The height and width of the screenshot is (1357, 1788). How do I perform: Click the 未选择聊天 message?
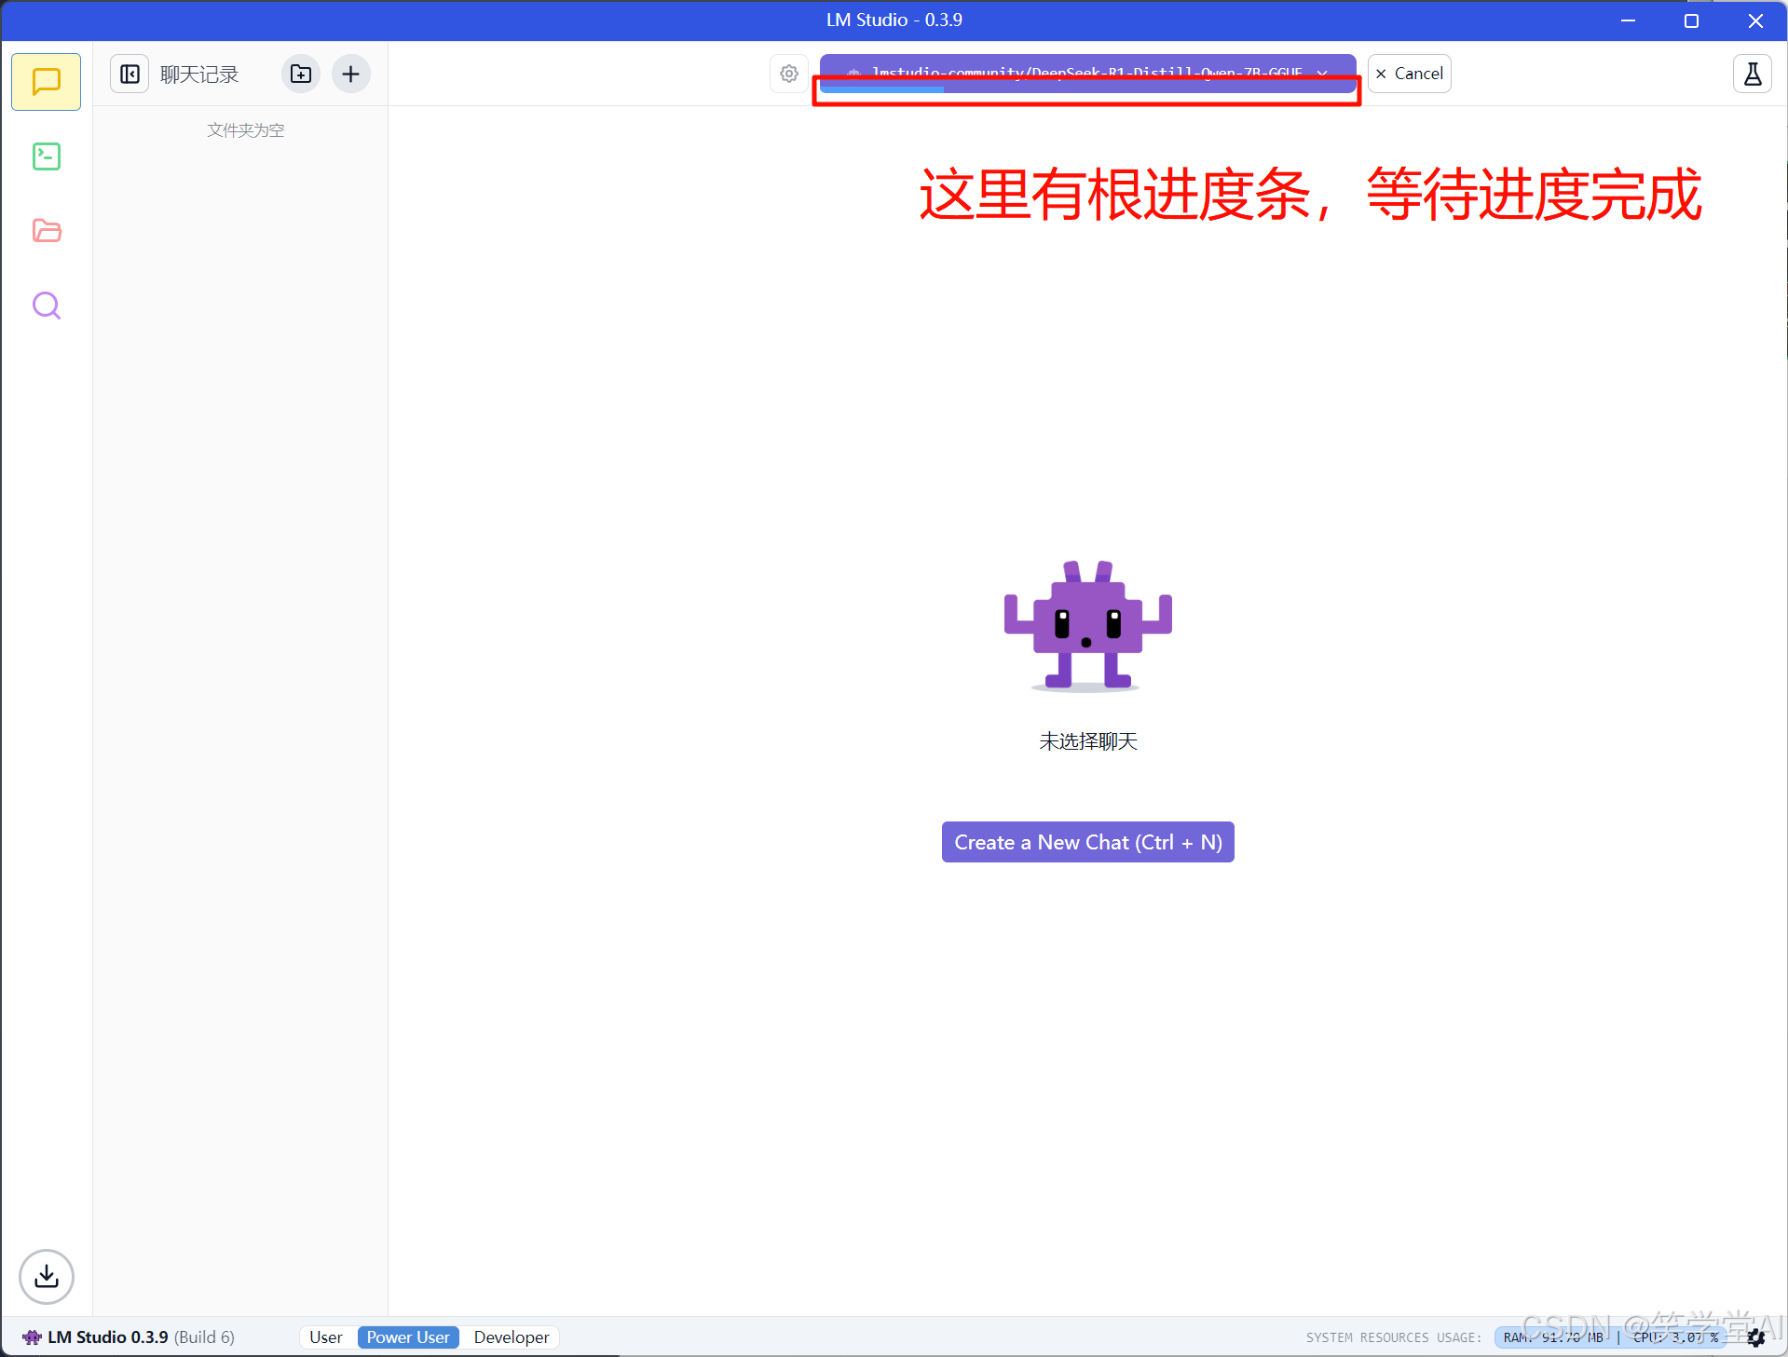coord(1088,741)
